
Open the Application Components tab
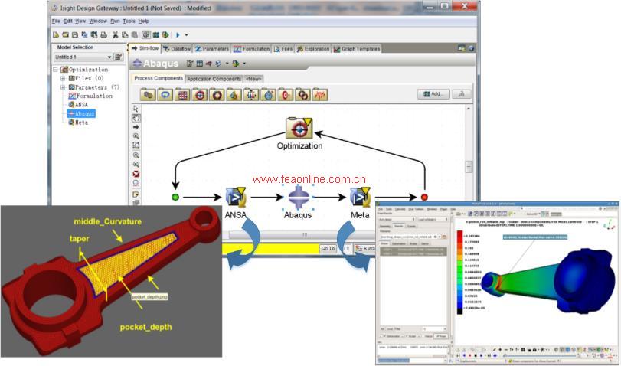click(x=214, y=79)
